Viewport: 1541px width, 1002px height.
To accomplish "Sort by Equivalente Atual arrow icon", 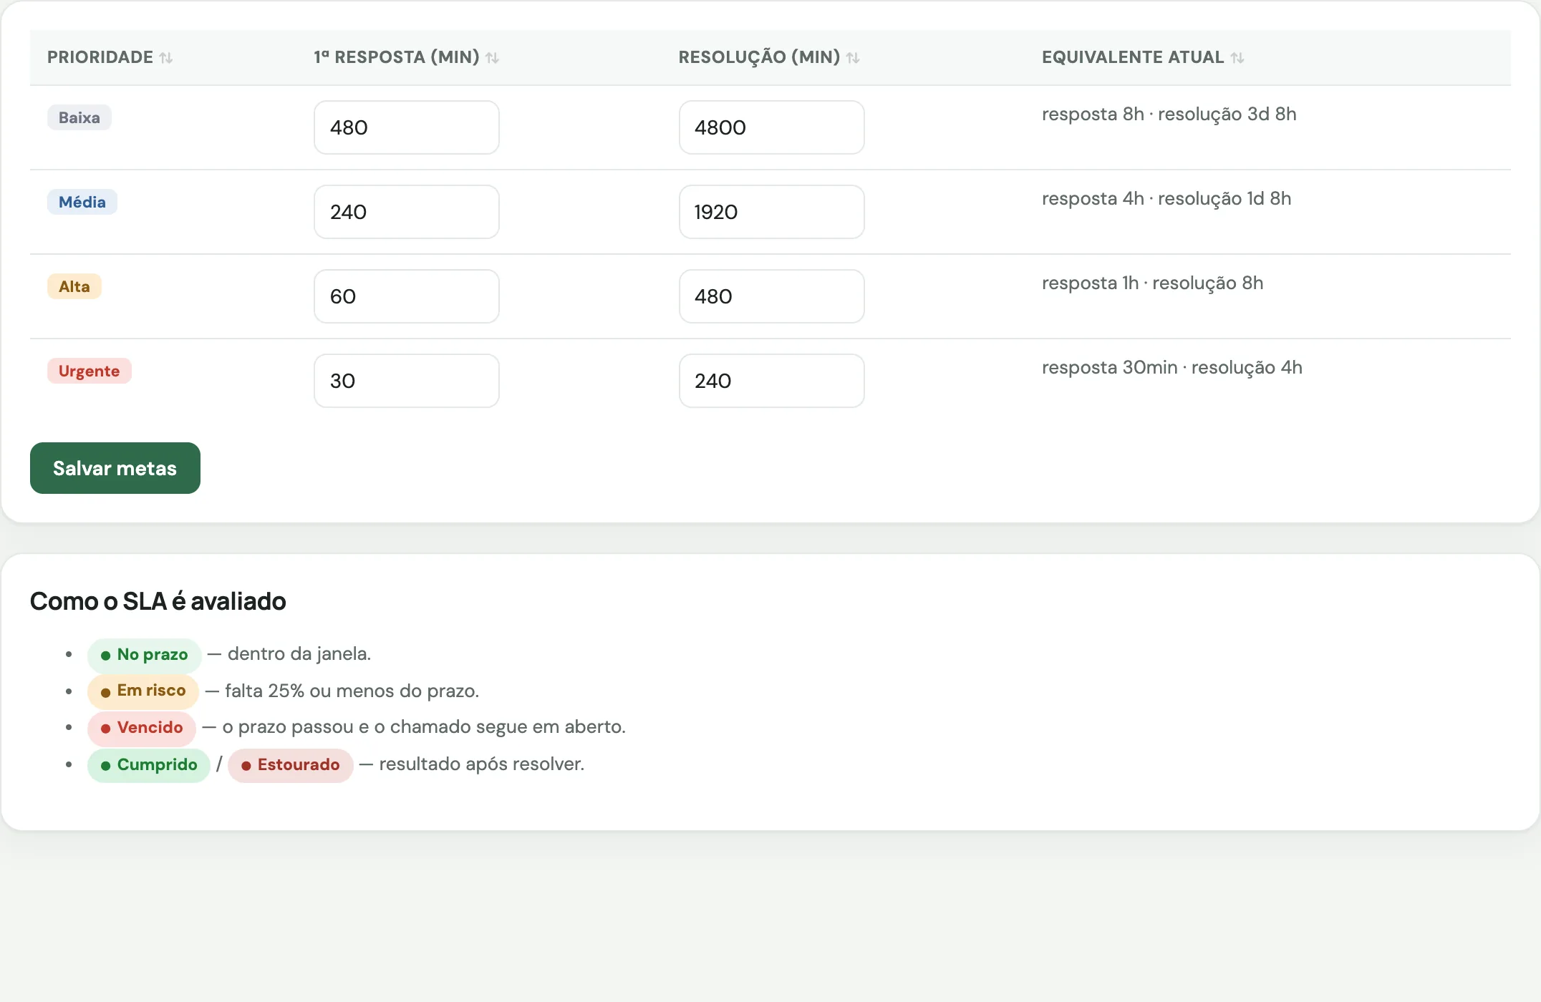I will coord(1237,58).
